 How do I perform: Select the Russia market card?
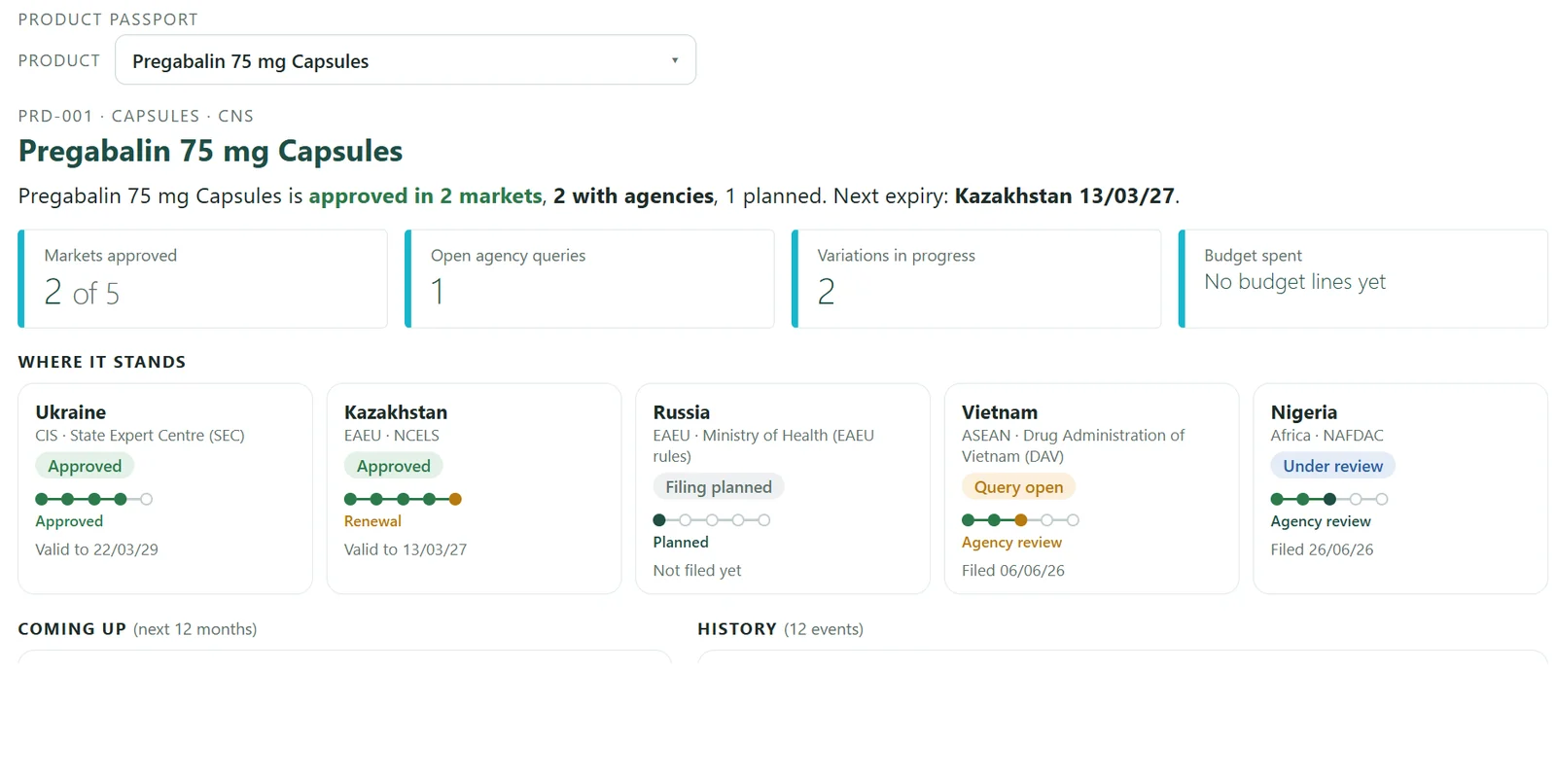[783, 488]
